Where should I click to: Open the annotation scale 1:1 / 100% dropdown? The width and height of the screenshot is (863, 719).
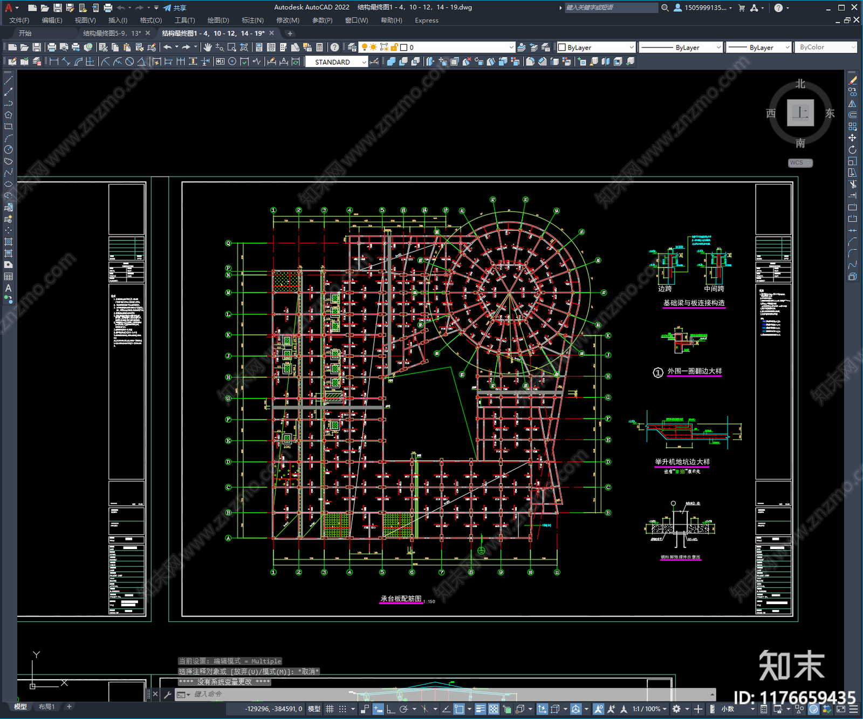[x=649, y=709]
